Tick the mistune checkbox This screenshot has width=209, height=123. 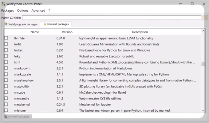(x=6, y=110)
